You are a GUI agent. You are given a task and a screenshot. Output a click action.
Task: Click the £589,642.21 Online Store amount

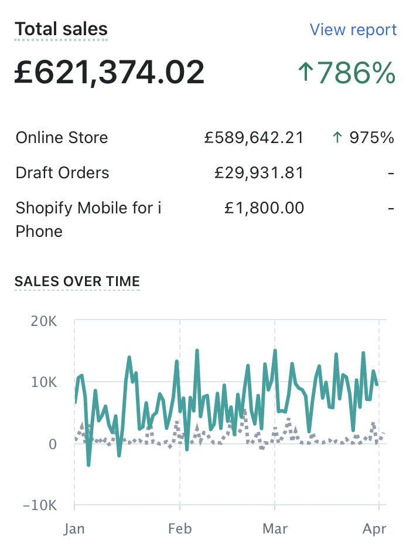[x=254, y=138]
